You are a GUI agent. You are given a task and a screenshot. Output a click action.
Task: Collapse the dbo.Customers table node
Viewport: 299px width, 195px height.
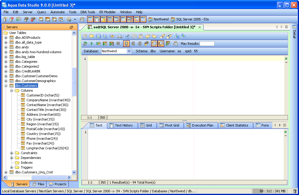point(6,86)
